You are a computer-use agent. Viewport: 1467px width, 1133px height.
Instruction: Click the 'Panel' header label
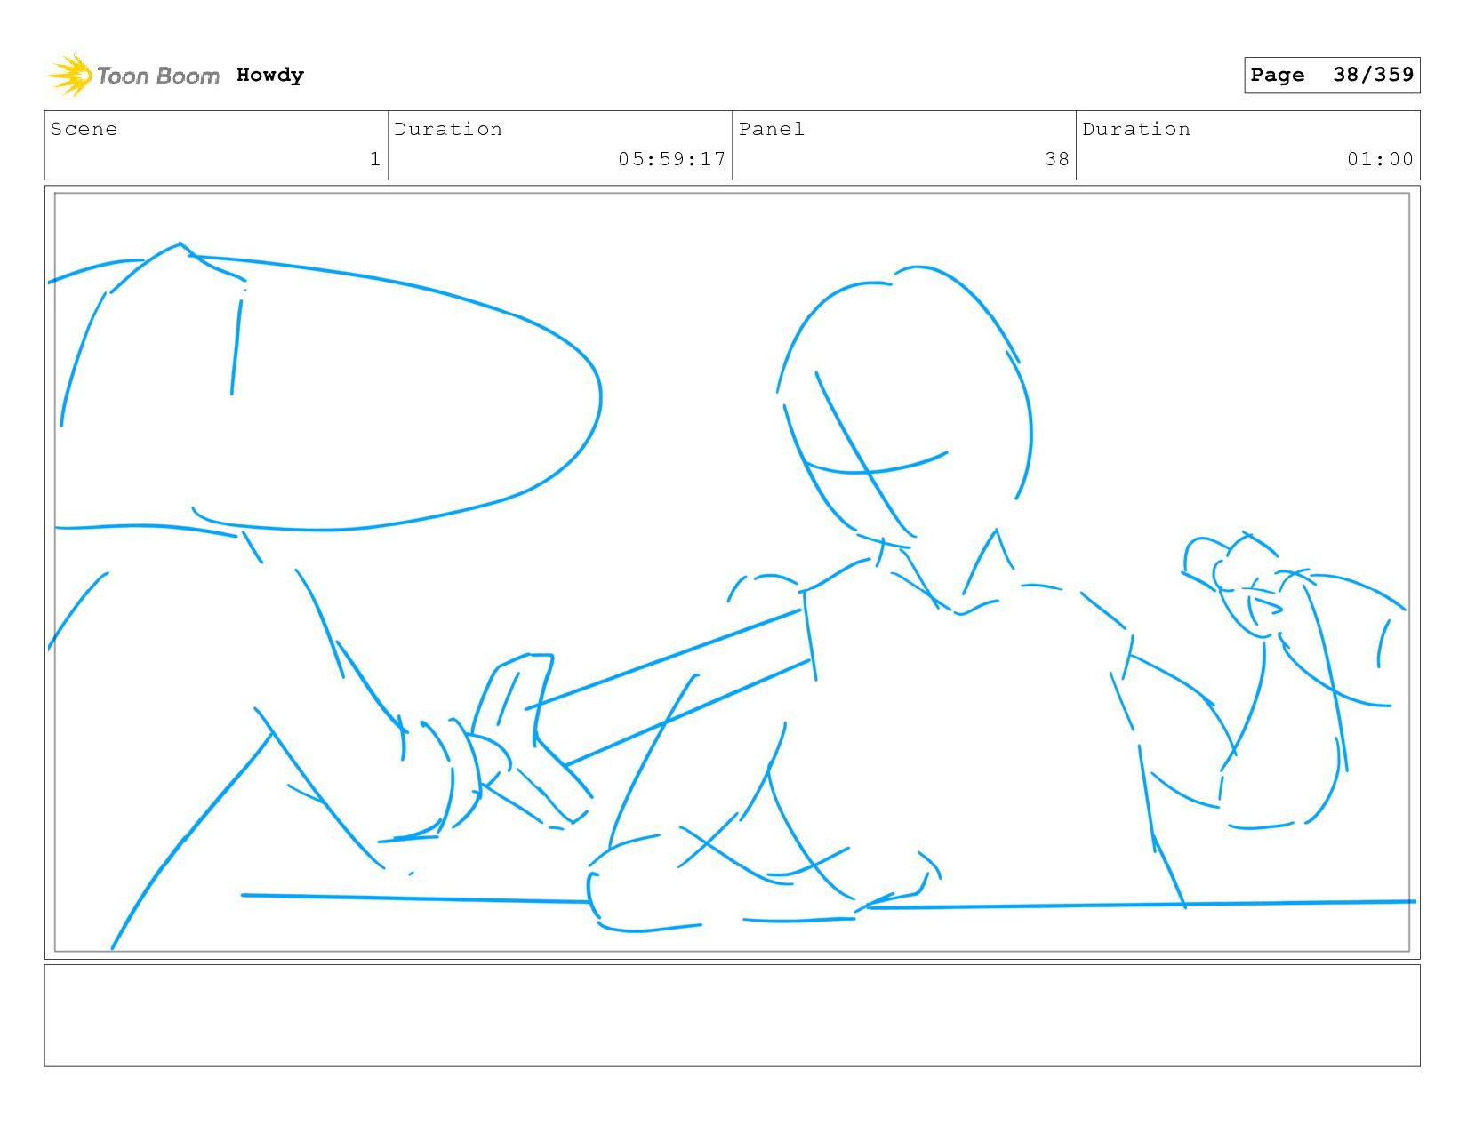click(x=772, y=129)
